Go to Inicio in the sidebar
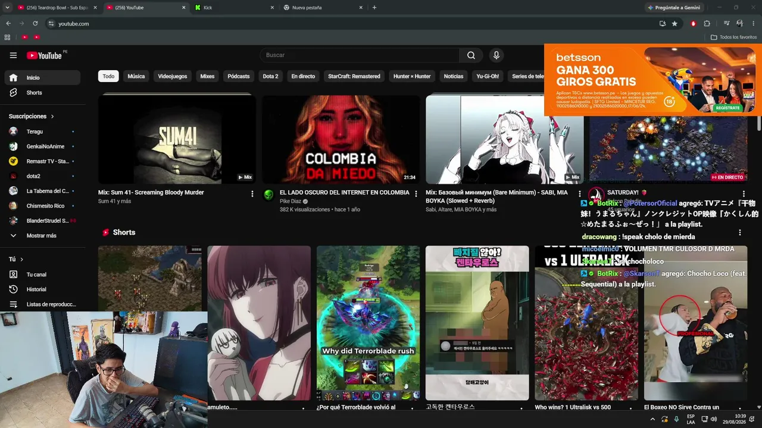The image size is (762, 428). click(42, 78)
